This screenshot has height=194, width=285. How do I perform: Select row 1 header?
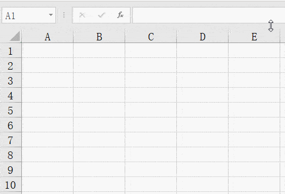point(11,50)
